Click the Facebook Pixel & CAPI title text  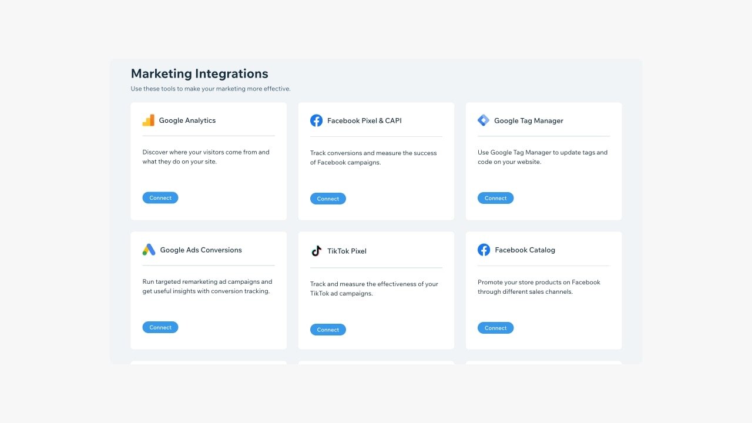(x=364, y=120)
